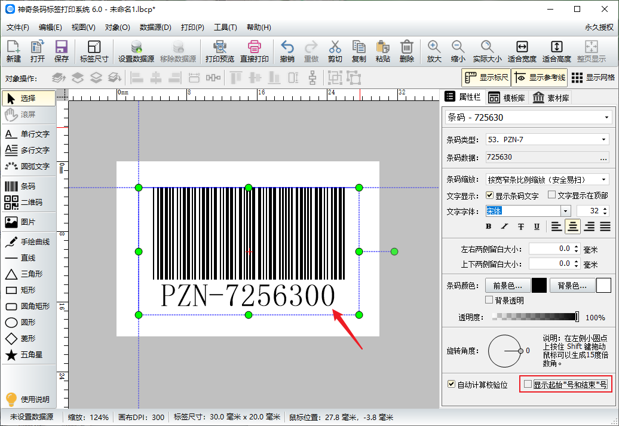The height and width of the screenshot is (426, 619).
Task: Zoom out with the 缩小 magnifier
Action: (x=458, y=51)
